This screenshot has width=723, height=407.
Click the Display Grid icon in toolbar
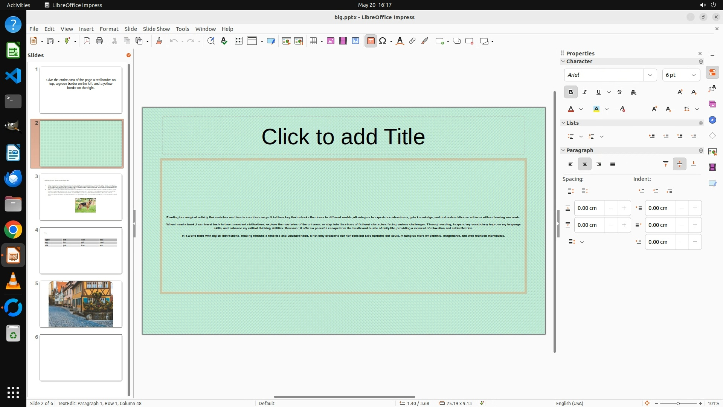click(238, 41)
